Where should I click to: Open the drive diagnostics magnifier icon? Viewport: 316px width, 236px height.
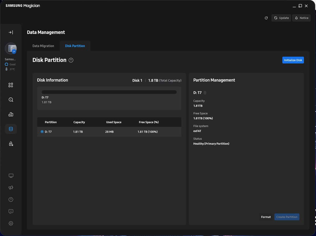click(x=11, y=100)
